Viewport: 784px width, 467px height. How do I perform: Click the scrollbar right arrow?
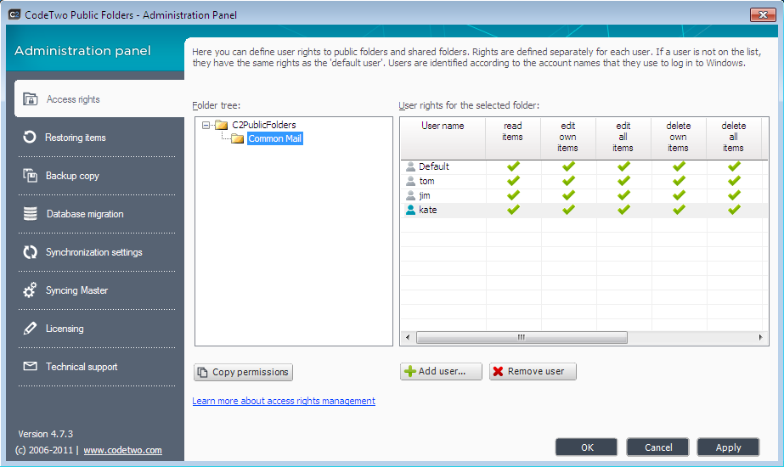pos(760,337)
